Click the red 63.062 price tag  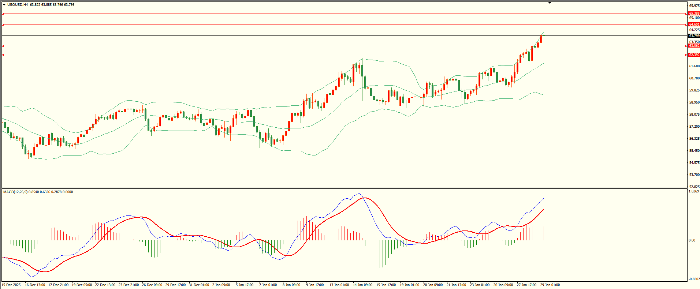tap(694, 46)
